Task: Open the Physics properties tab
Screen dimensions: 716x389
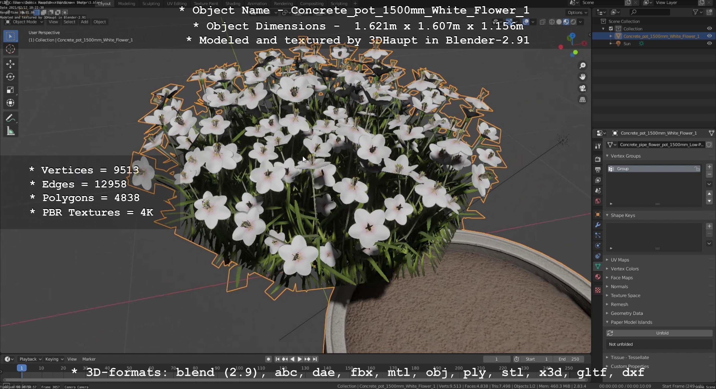Action: pos(598,246)
